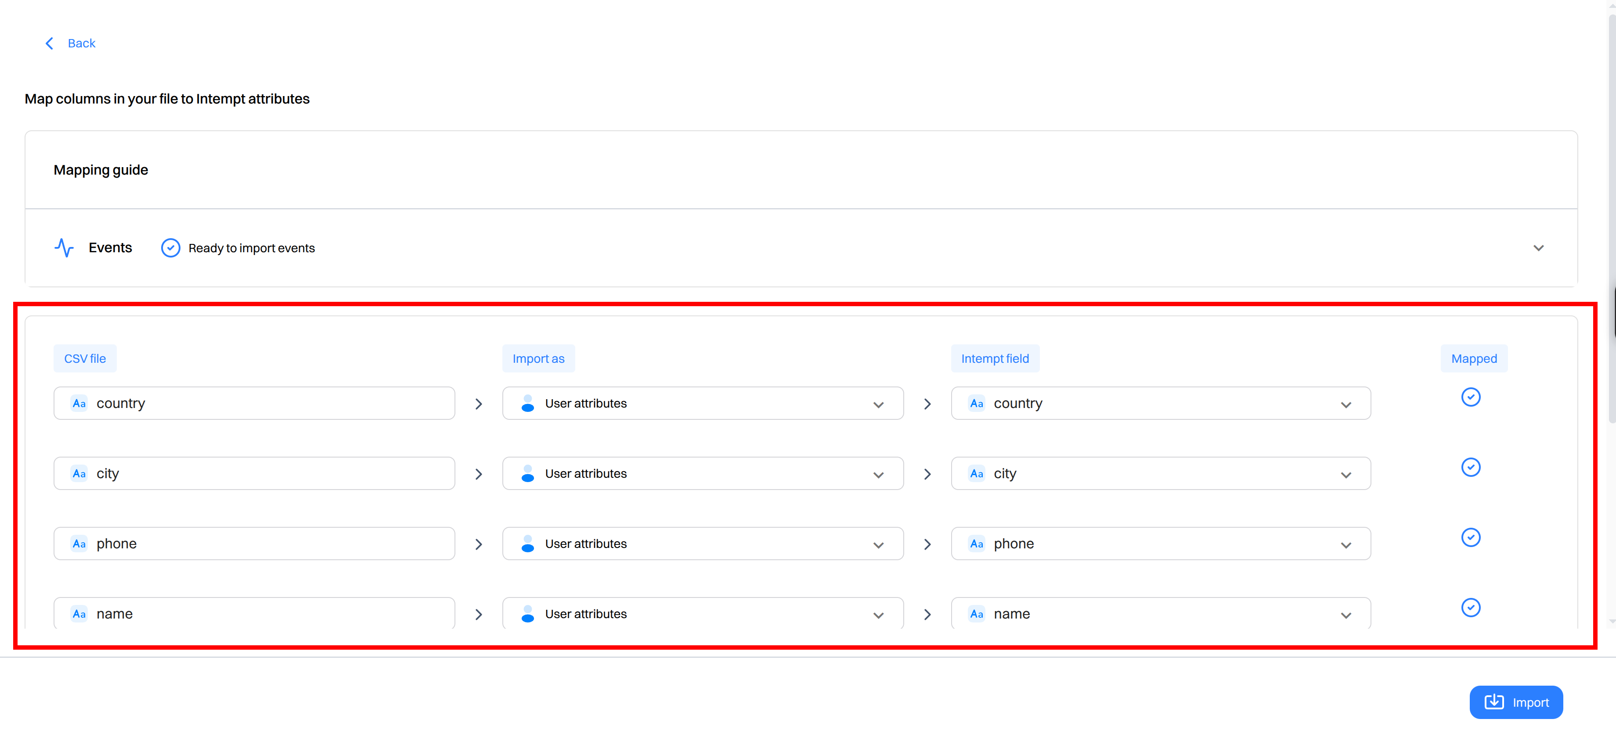
Task: Click arrow before Intempt city field
Action: 927,474
